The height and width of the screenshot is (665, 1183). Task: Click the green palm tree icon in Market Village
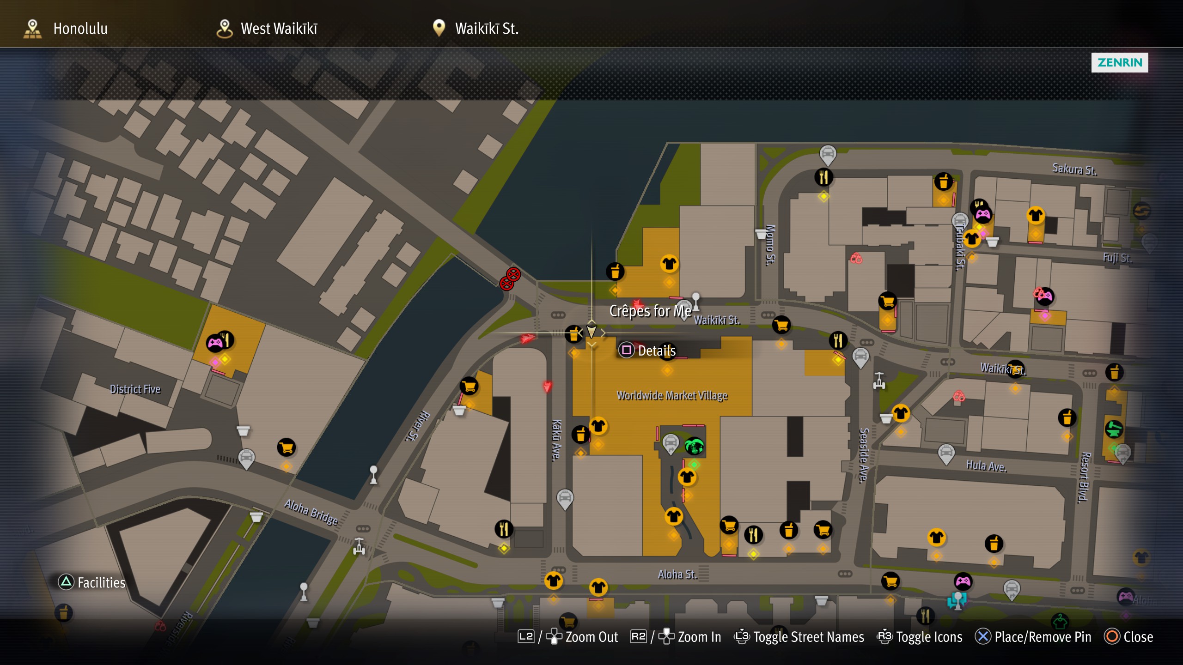(694, 446)
